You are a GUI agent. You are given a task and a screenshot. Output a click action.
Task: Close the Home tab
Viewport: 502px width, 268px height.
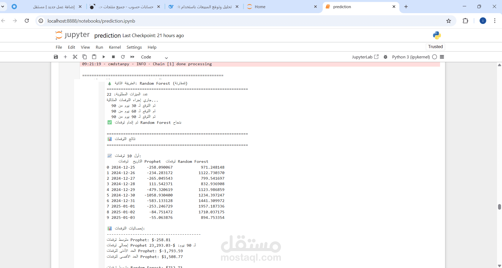click(x=315, y=7)
